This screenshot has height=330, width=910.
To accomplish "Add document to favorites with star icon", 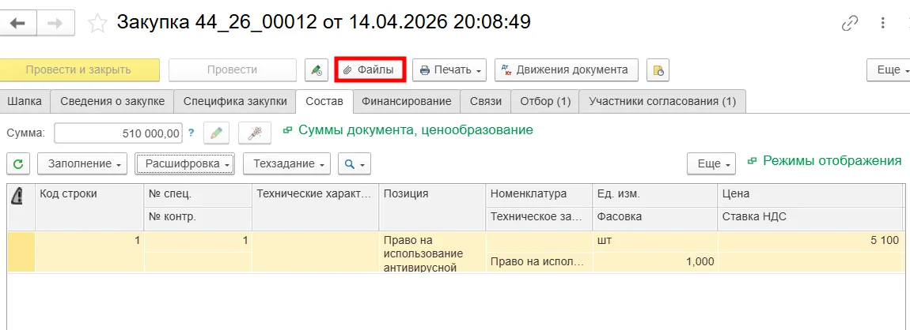I will click(97, 23).
